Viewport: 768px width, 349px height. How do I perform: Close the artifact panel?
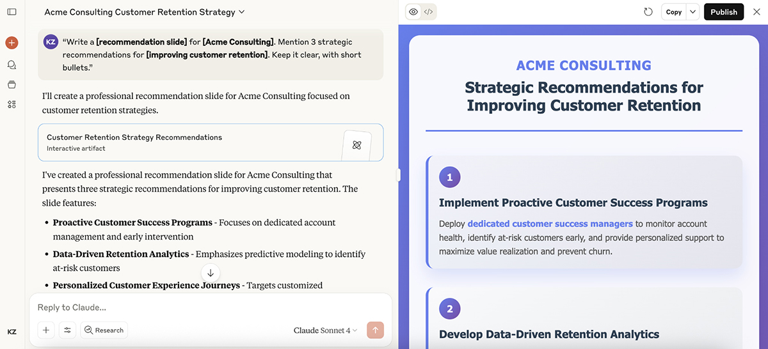(756, 12)
